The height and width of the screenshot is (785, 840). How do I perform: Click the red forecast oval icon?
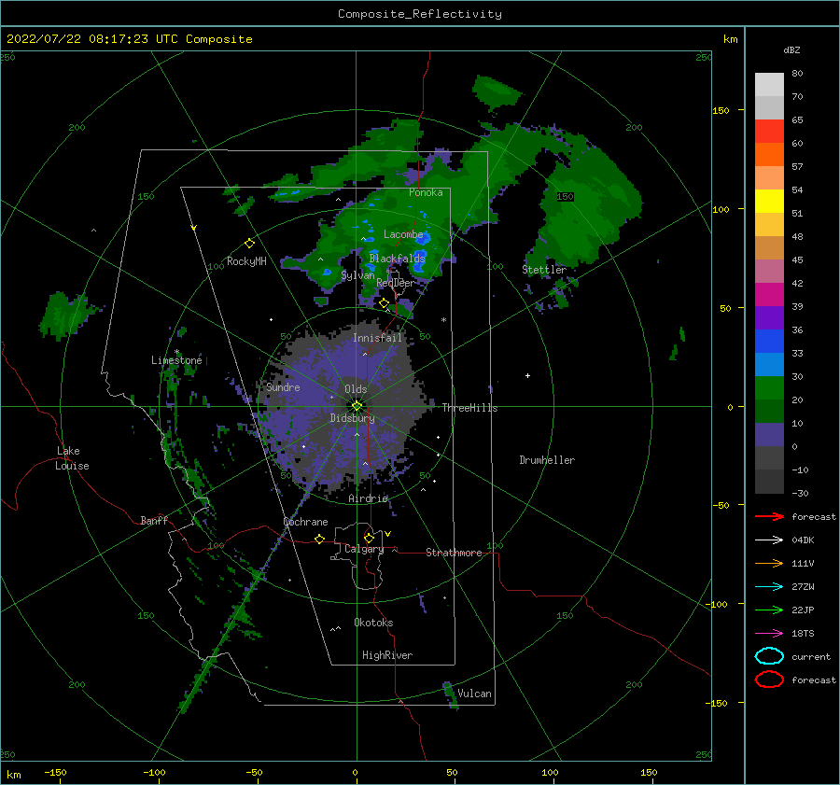[x=769, y=680]
